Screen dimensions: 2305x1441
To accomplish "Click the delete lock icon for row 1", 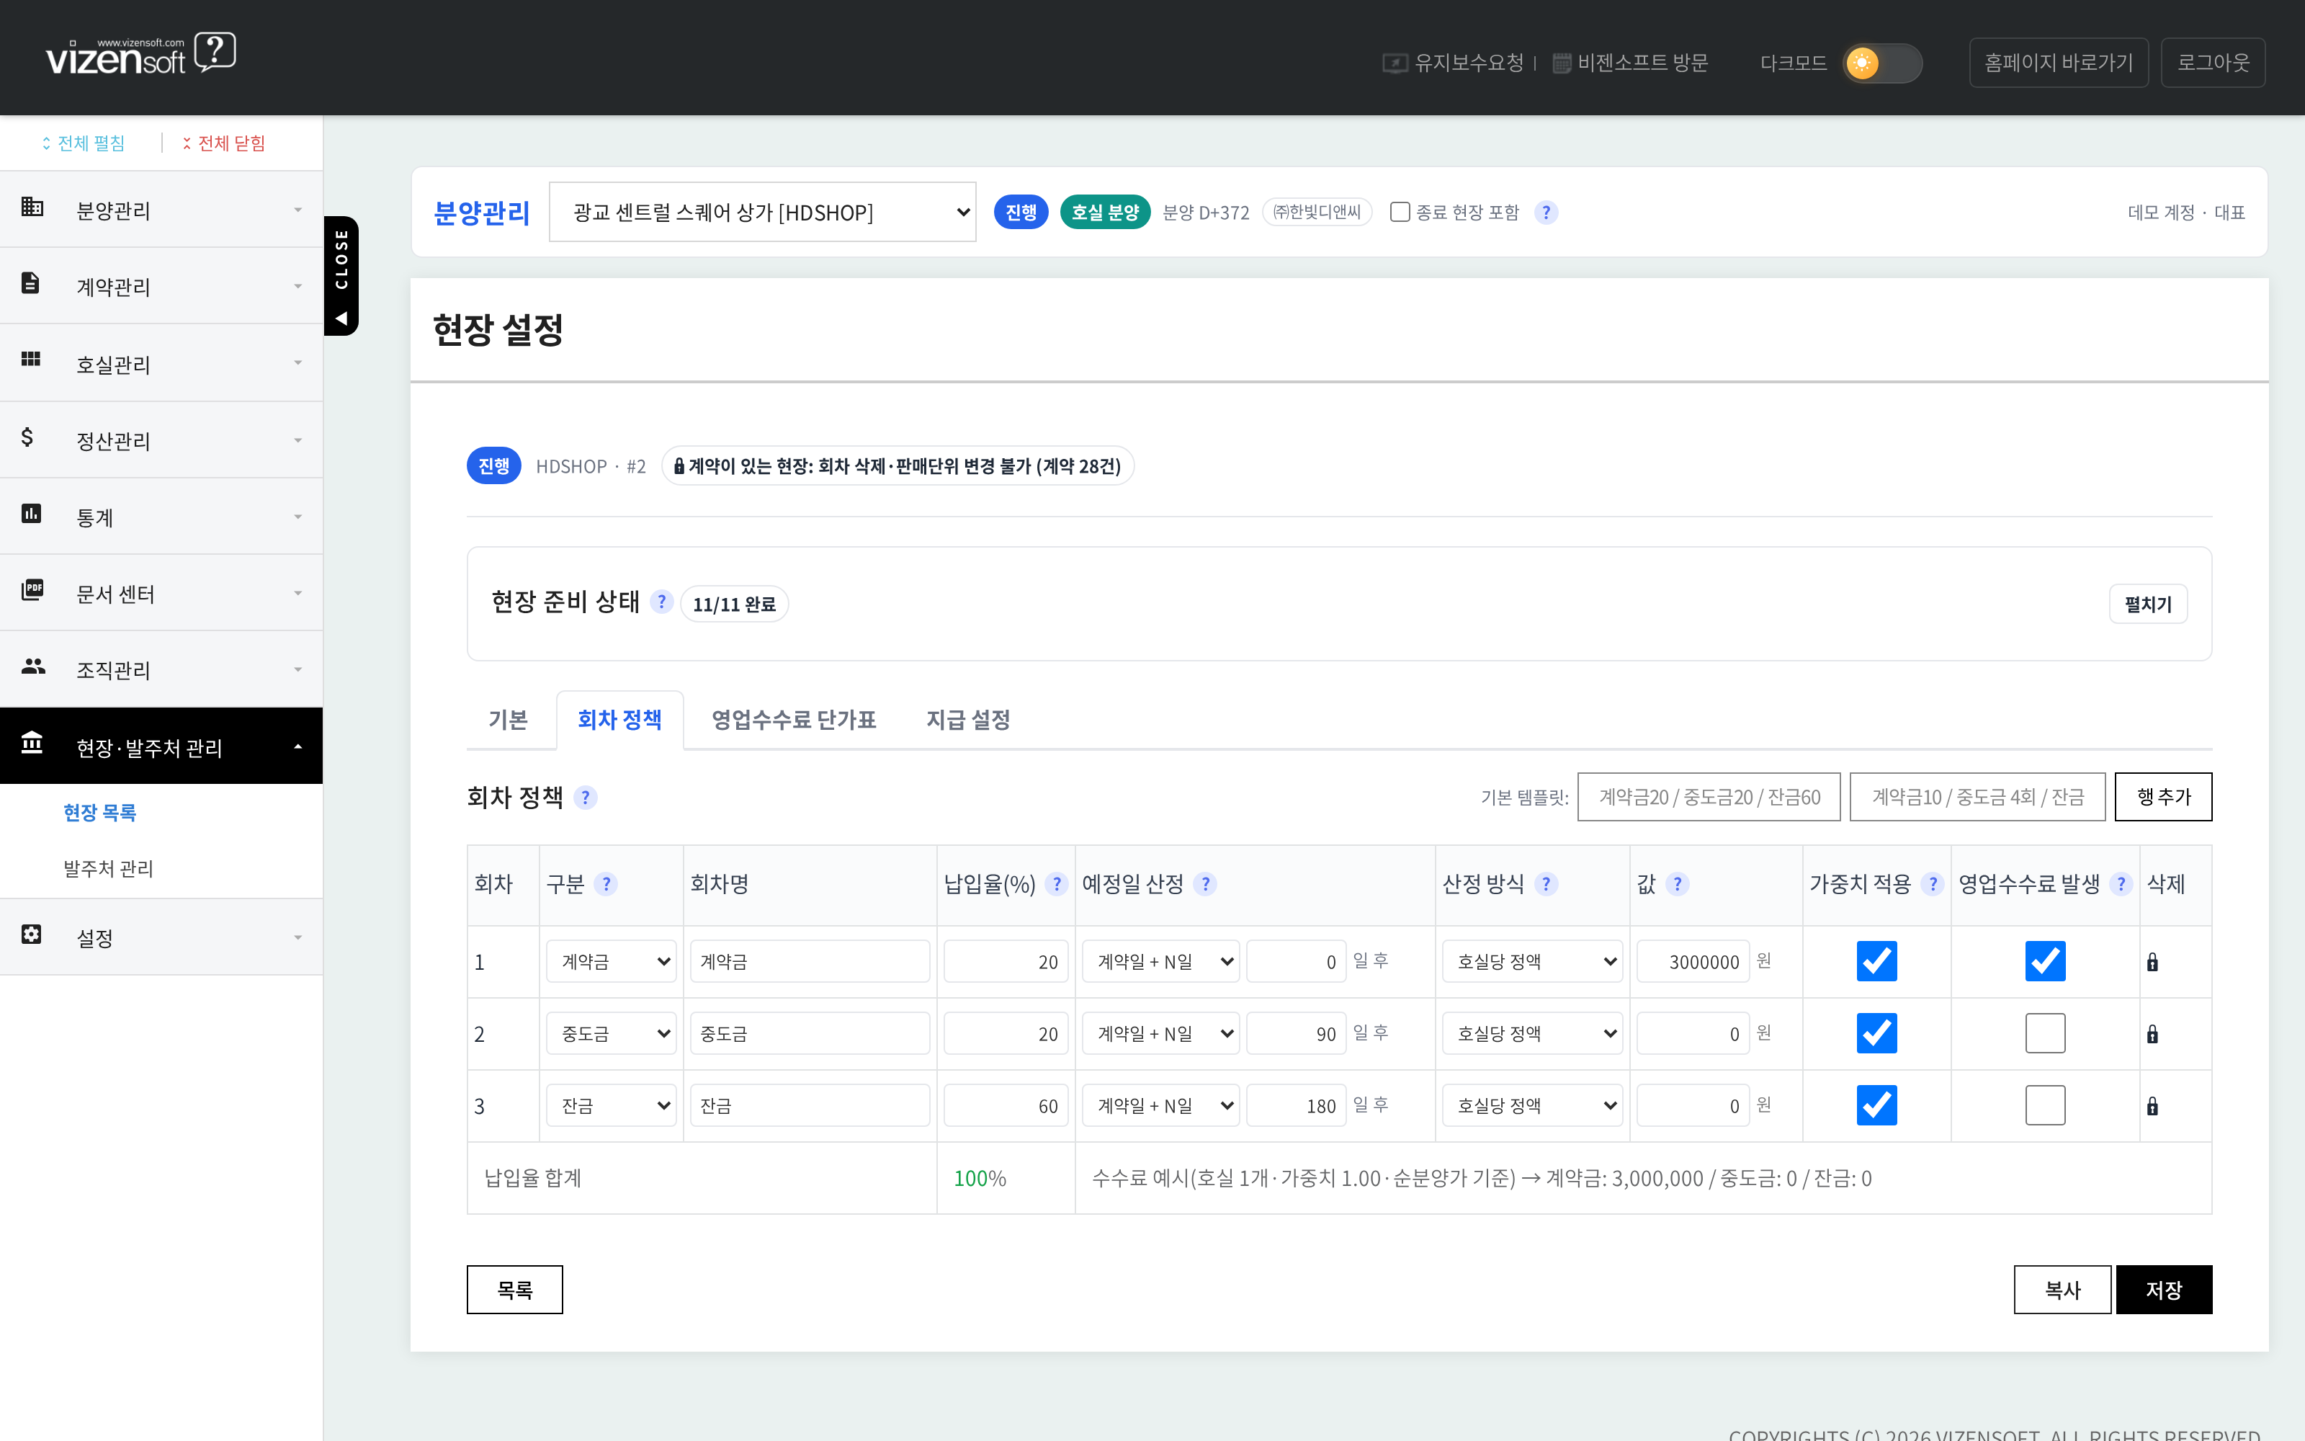I will [2152, 962].
